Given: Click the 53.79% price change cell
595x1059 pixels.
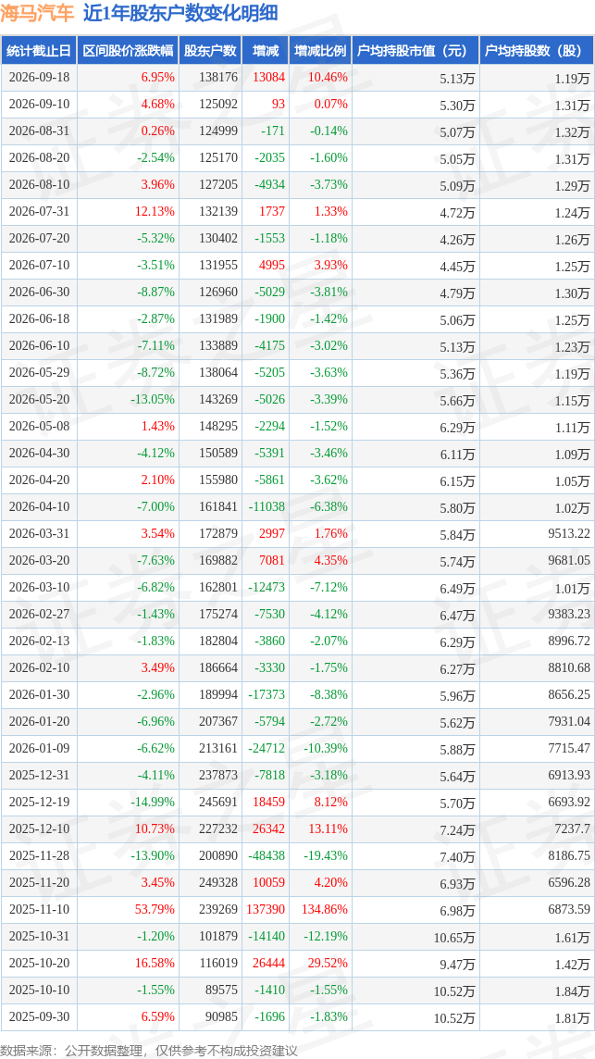Looking at the screenshot, I should coord(156,908).
